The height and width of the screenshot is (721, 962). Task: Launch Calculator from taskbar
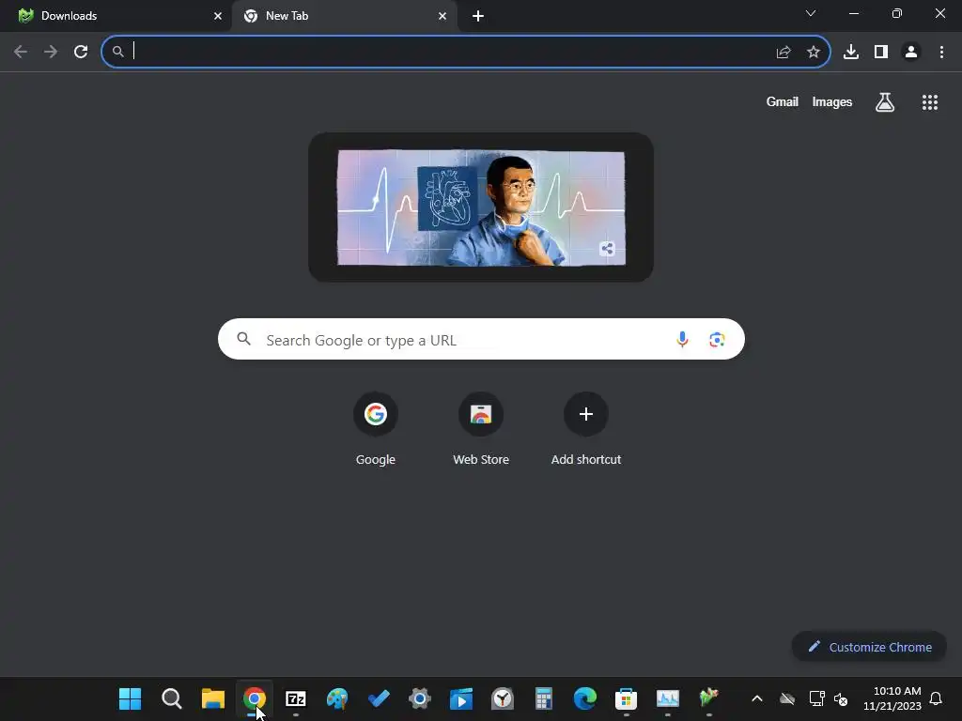pos(544,698)
